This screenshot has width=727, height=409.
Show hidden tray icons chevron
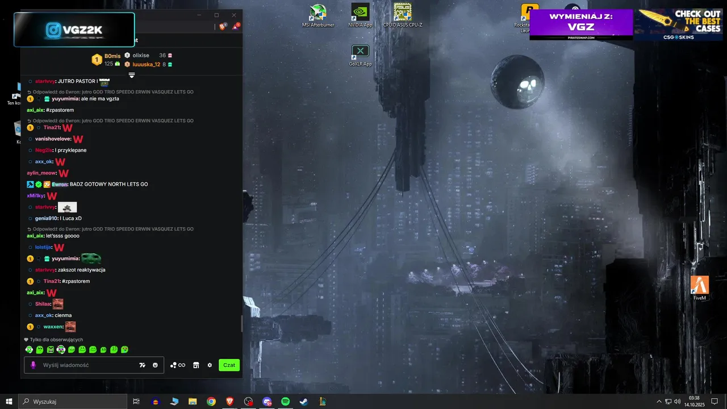[659, 402]
